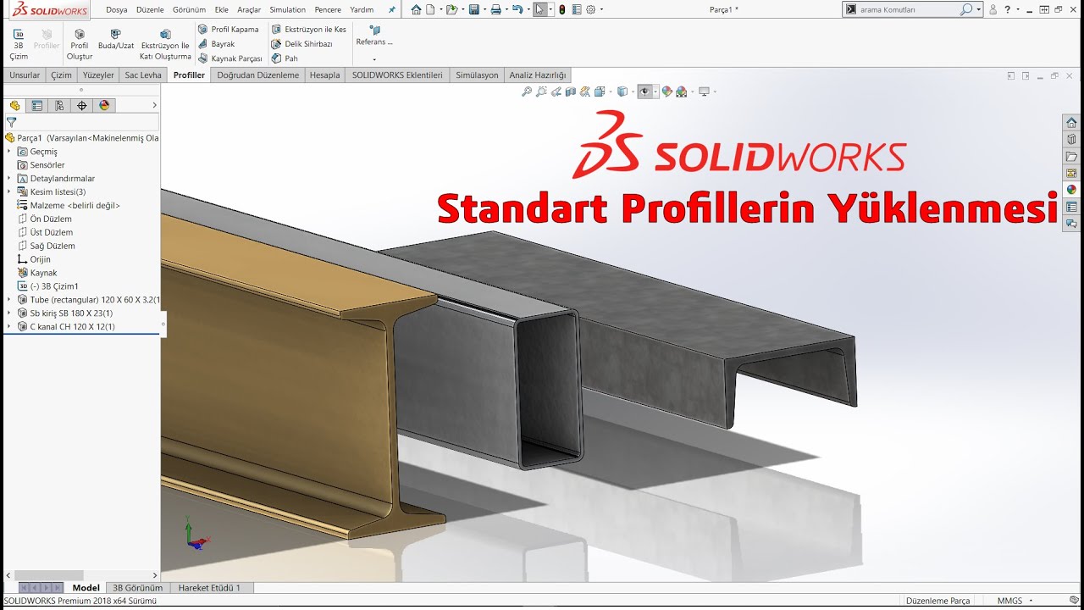The image size is (1084, 610).
Task: Open the MMGS unit system dropdown
Action: click(x=1015, y=601)
